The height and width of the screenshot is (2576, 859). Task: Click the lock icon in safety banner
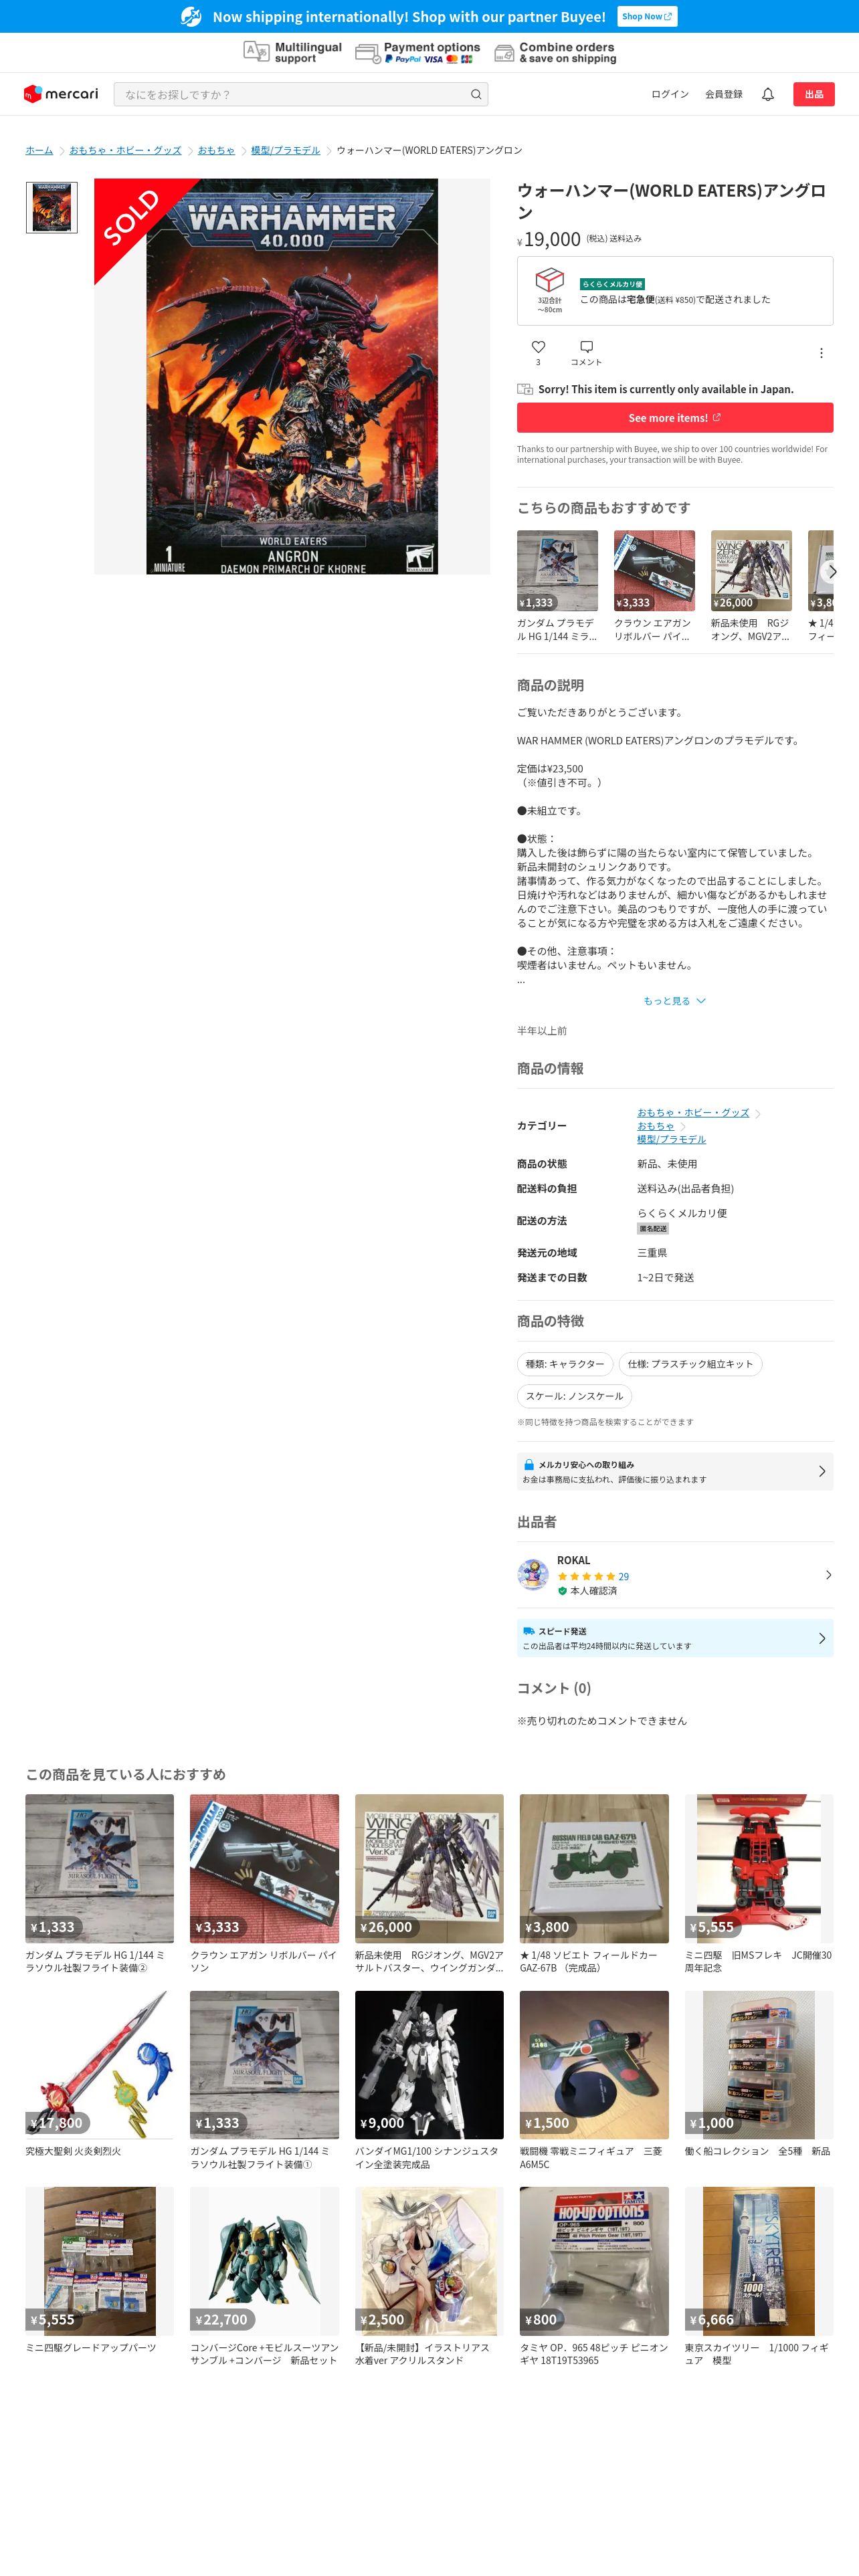click(529, 1464)
